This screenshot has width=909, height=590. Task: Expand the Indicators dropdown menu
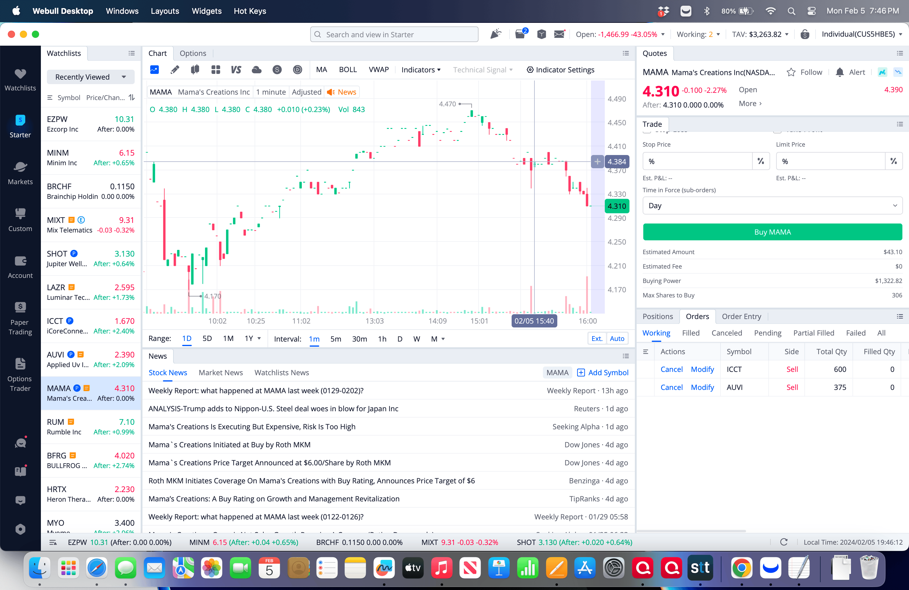[x=421, y=70]
